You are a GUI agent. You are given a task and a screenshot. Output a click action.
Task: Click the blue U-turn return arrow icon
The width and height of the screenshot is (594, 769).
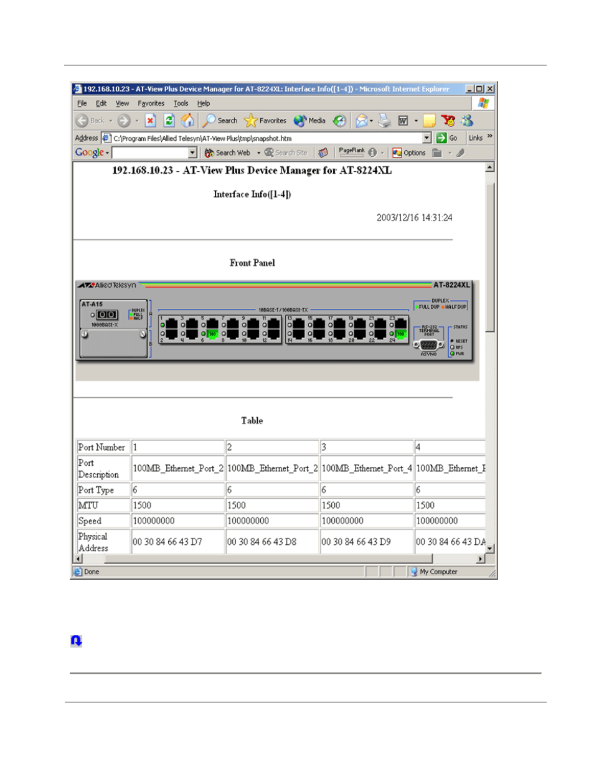point(76,641)
